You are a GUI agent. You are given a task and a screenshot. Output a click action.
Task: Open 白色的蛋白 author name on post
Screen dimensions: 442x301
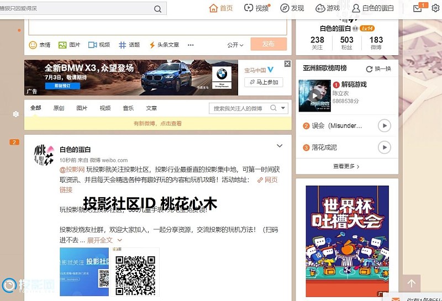pyautogui.click(x=75, y=149)
